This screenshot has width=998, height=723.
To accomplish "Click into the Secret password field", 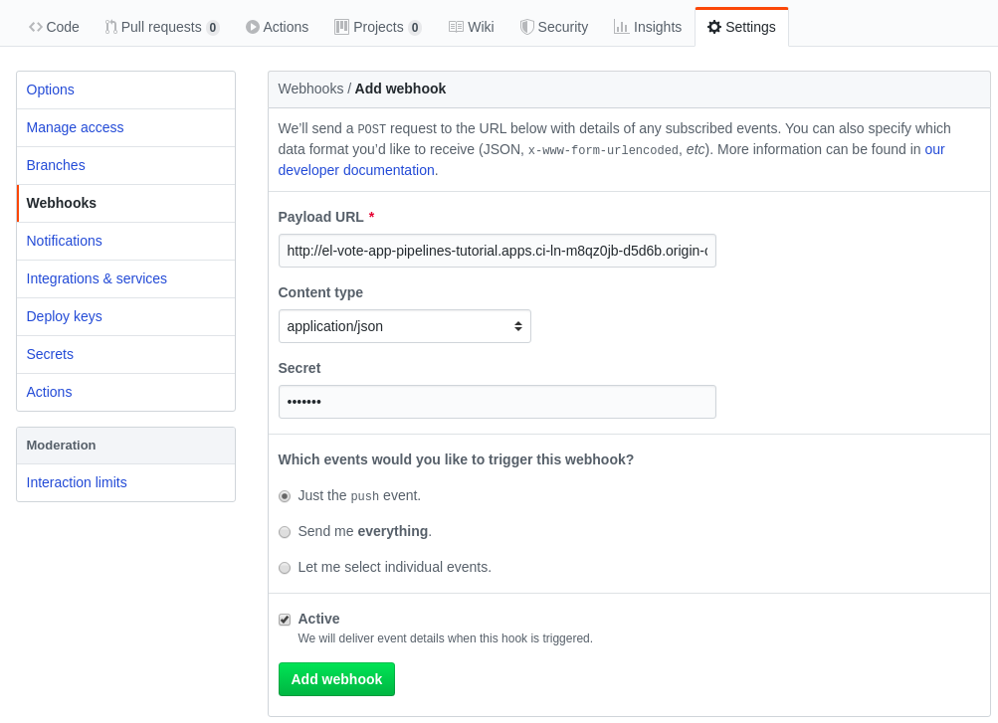I will point(498,402).
